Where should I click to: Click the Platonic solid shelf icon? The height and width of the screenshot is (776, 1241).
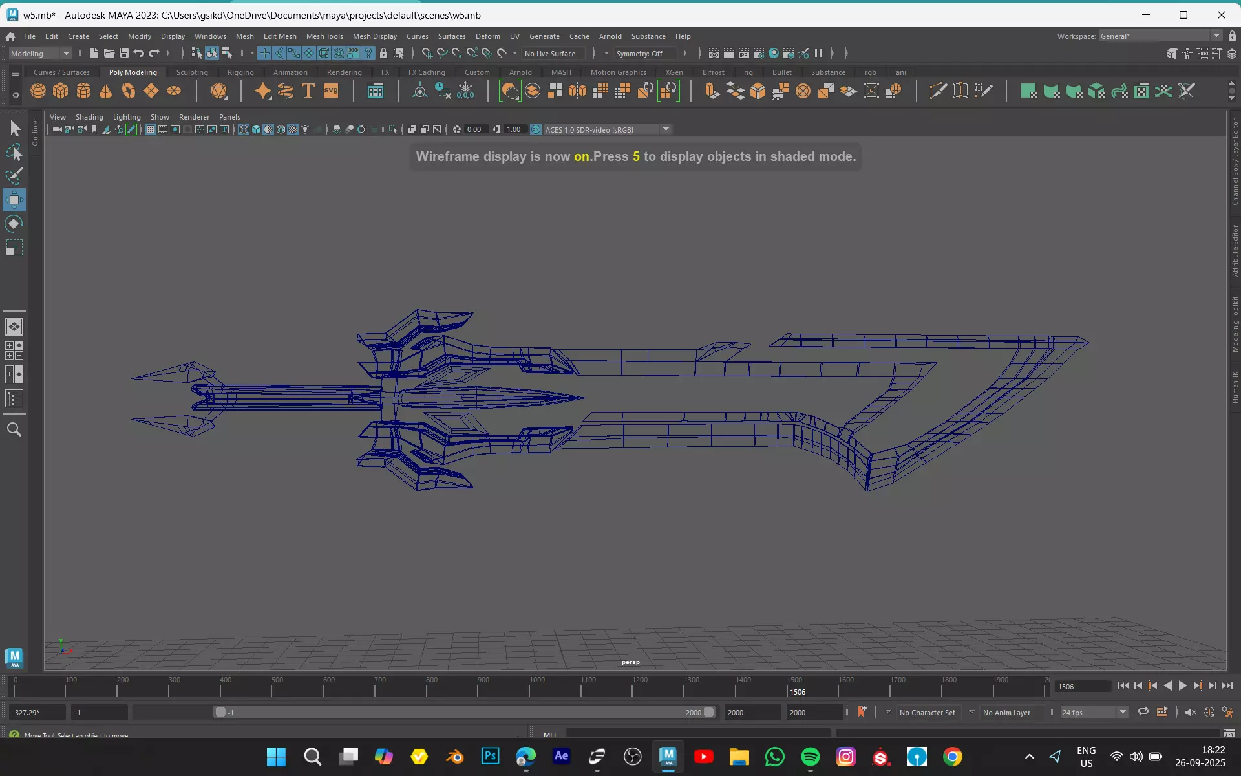coord(219,91)
